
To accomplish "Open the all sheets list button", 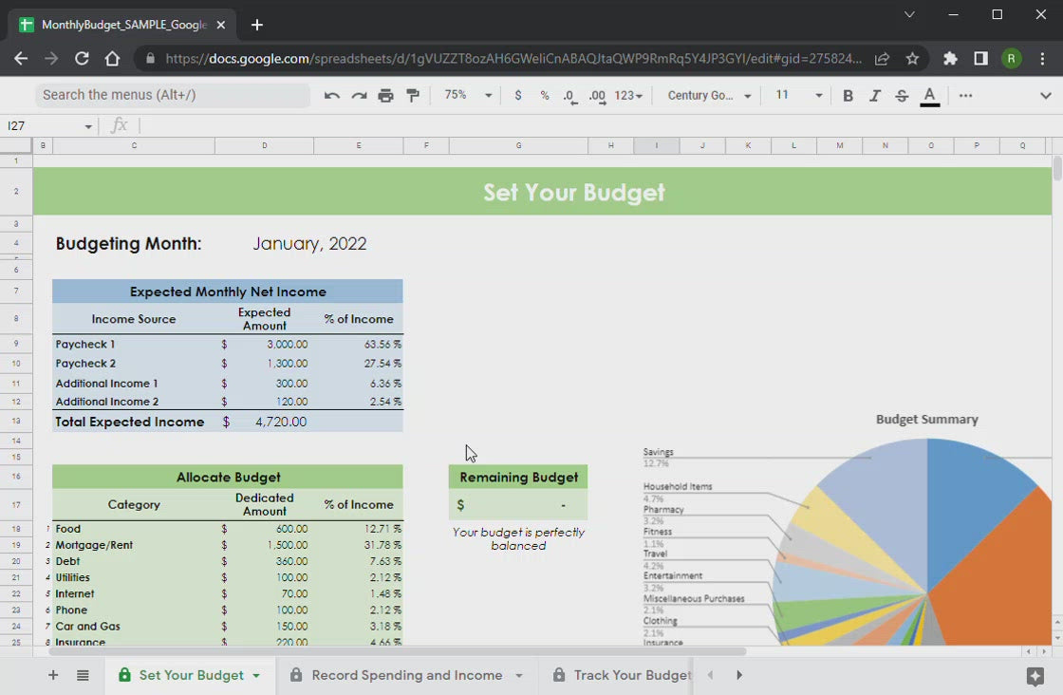I will 83,675.
